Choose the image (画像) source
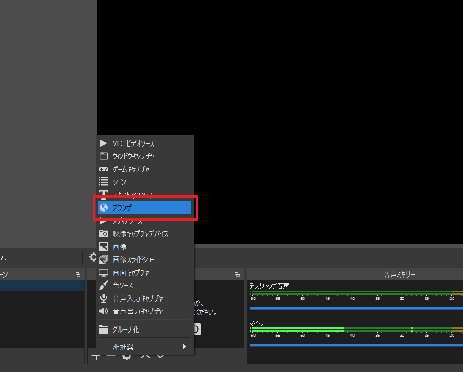 click(x=119, y=247)
